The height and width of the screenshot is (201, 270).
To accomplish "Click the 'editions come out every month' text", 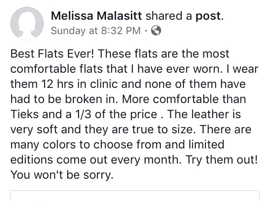I will tap(95, 160).
